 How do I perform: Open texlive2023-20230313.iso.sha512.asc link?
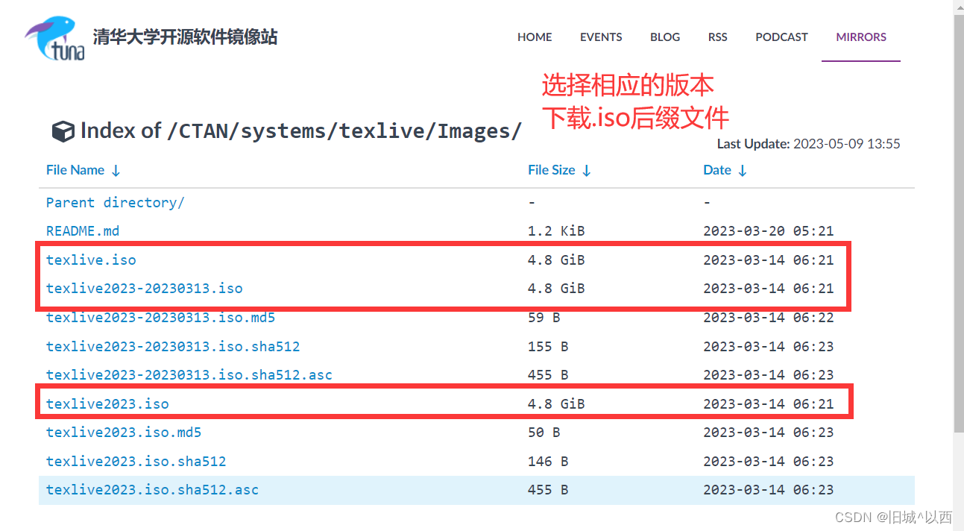(189, 374)
